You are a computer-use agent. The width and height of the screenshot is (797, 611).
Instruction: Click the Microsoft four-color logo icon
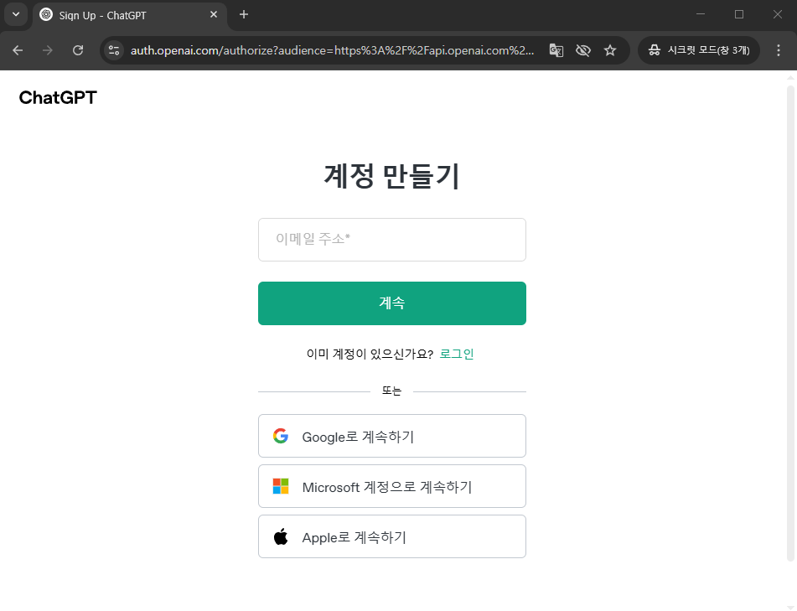tap(281, 486)
